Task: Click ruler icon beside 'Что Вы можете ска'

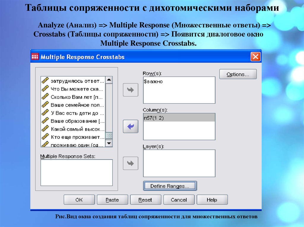Action: (45, 88)
